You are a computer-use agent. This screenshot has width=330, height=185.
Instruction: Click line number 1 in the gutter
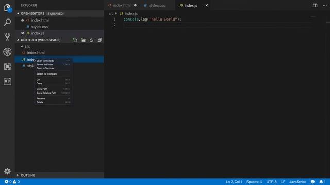114,20
